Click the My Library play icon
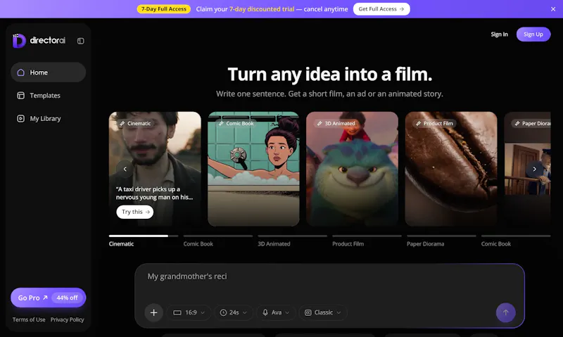This screenshot has width=563, height=337. [21, 118]
